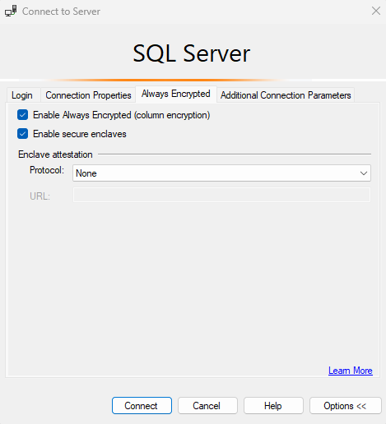
Task: Collapse options with Options << button
Action: (x=346, y=406)
